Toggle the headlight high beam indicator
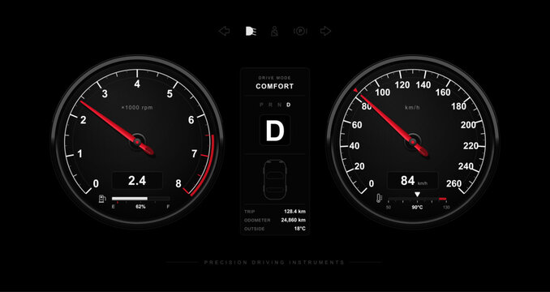The width and height of the screenshot is (550, 292). click(x=251, y=31)
